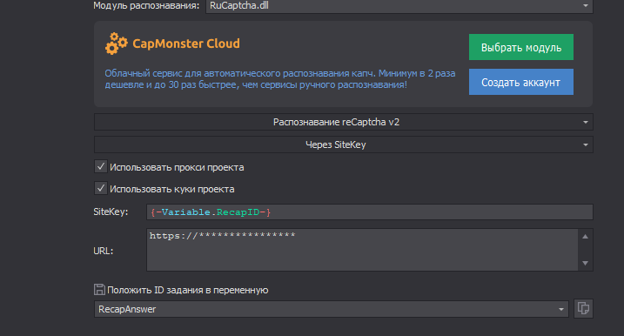Click the Положить ID задания в переменную label
The image size is (624, 336).
[x=187, y=290]
